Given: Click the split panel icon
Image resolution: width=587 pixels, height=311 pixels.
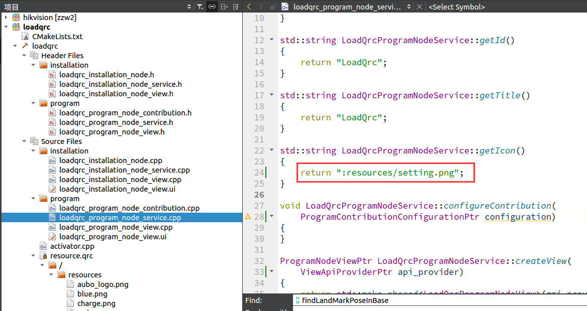Looking at the screenshot, I should coord(224,7).
